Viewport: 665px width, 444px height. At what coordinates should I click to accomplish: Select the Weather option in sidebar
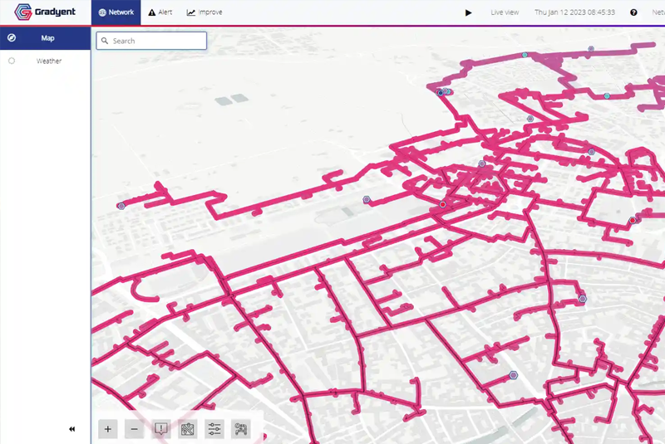click(x=48, y=61)
